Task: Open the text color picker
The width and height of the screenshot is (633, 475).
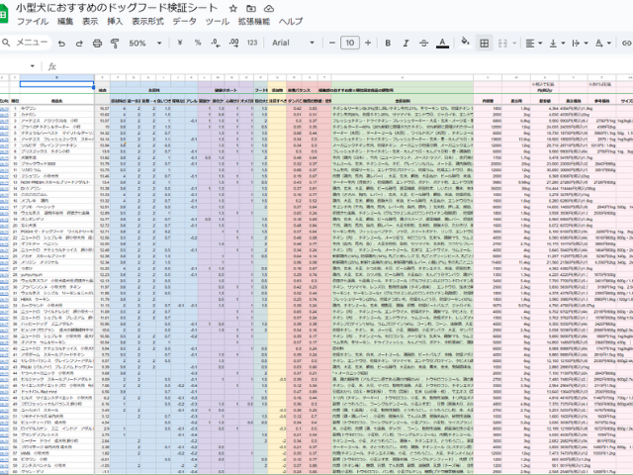Action: click(442, 43)
